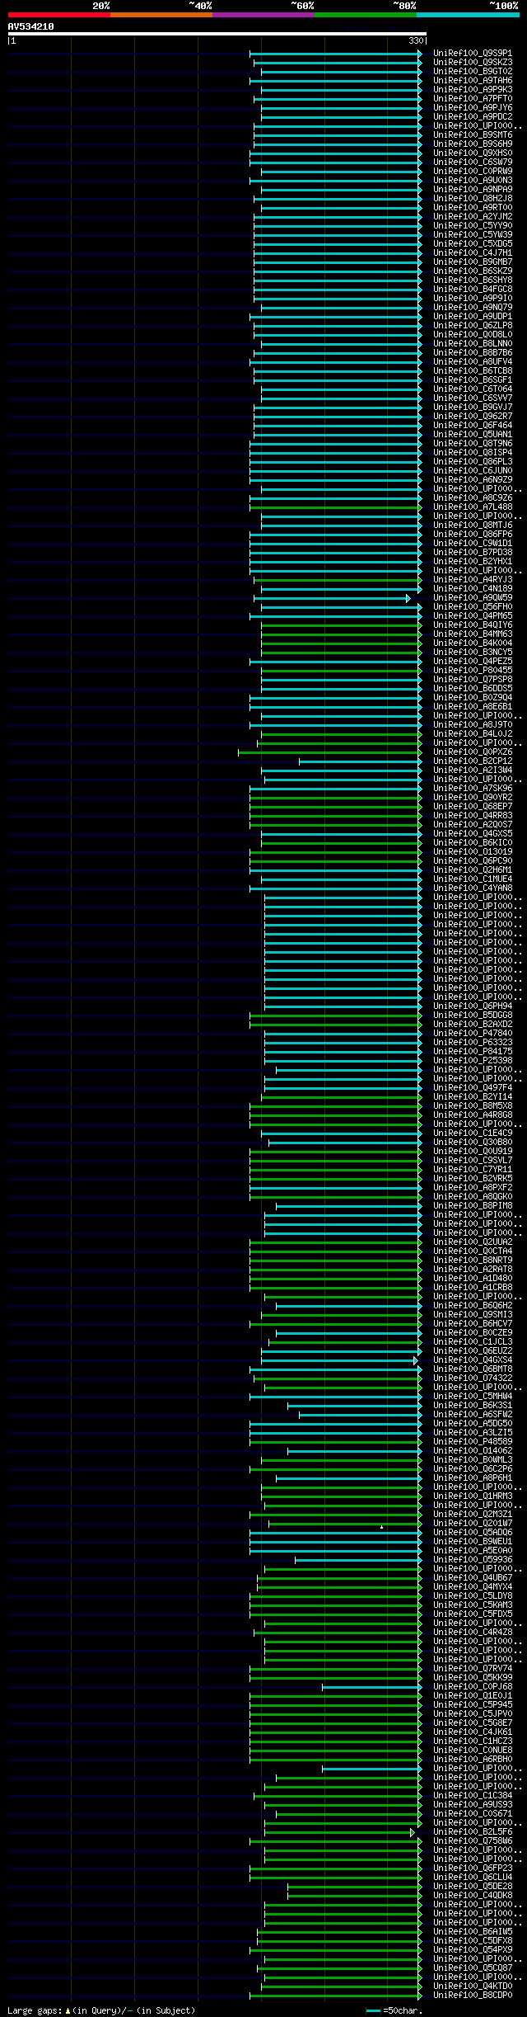
Task: Select hit label UniRef100_P48589
Action: pos(473,1441)
